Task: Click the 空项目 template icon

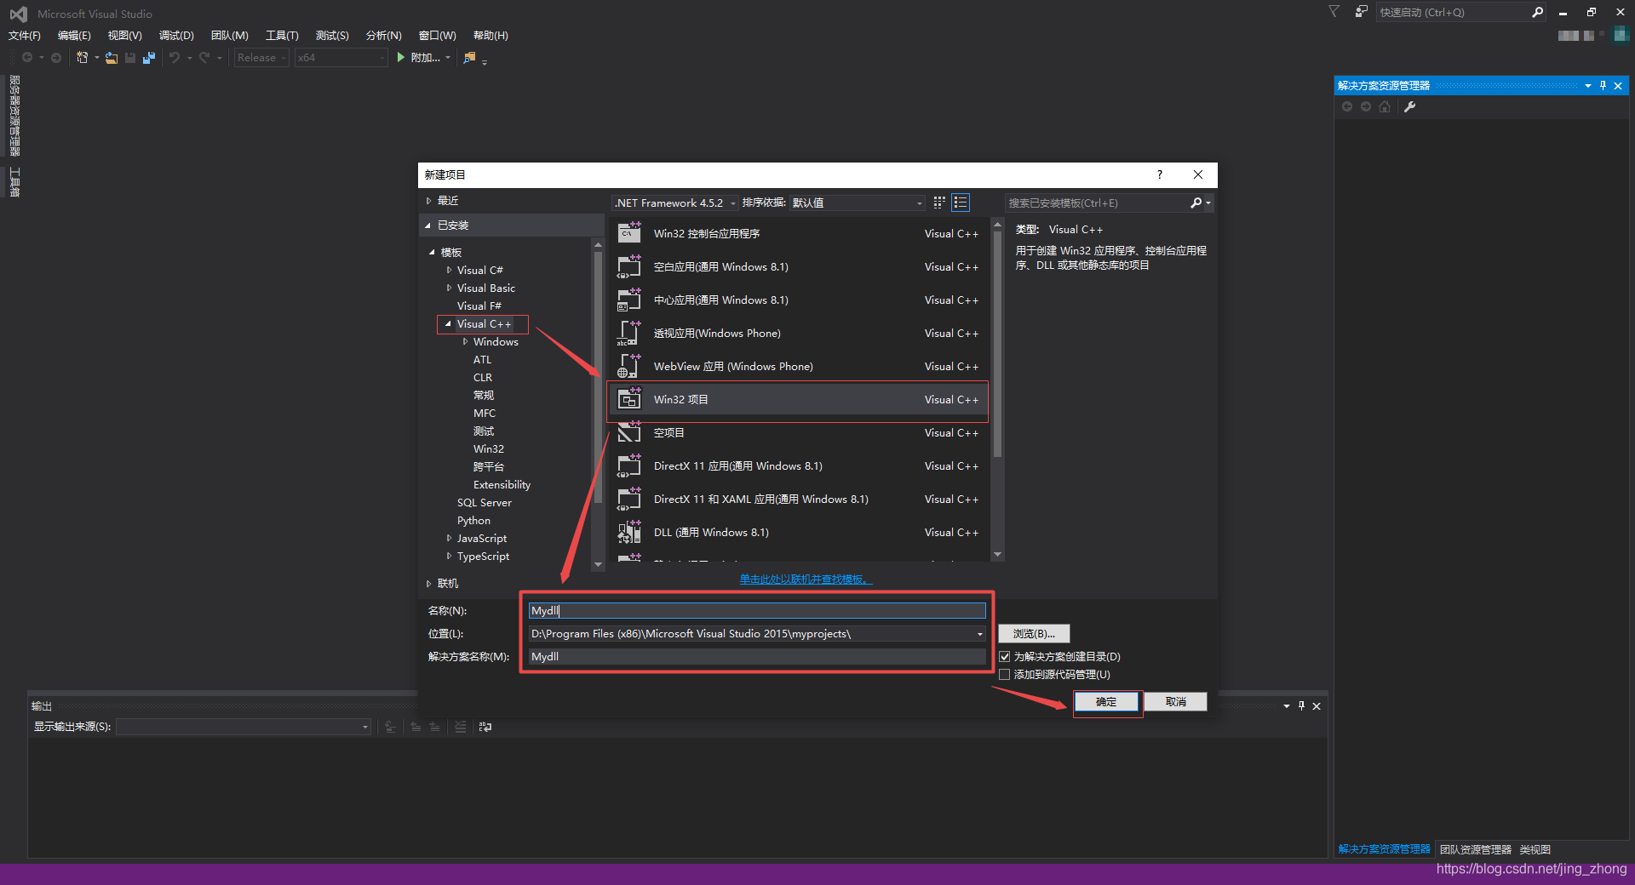Action: click(629, 432)
